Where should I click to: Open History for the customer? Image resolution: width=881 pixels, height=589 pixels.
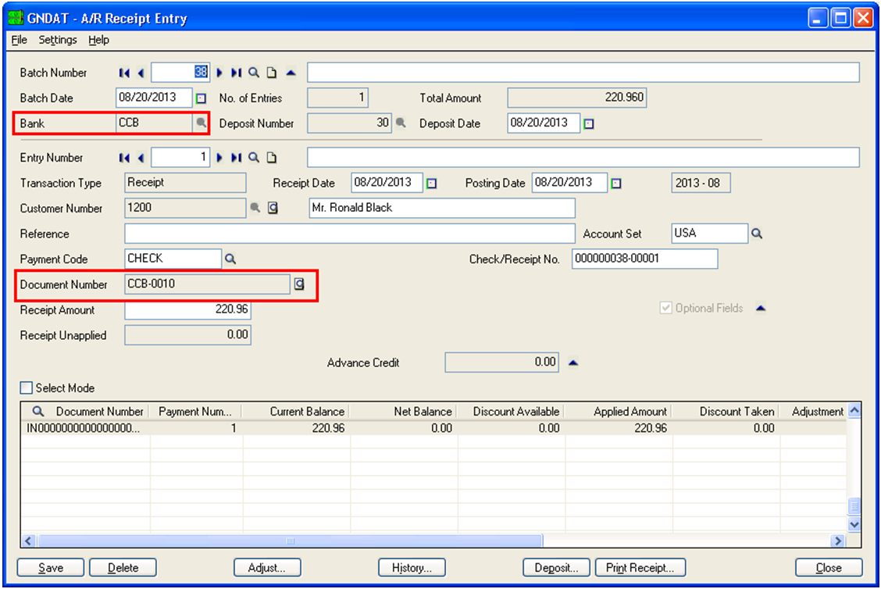[412, 568]
